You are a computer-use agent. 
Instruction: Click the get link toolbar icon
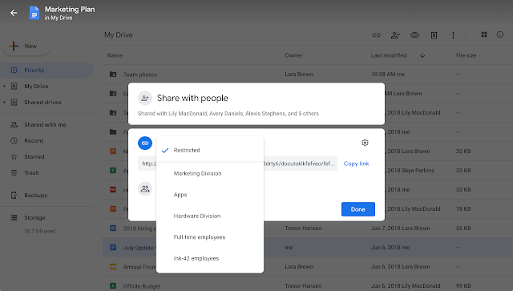click(x=376, y=35)
